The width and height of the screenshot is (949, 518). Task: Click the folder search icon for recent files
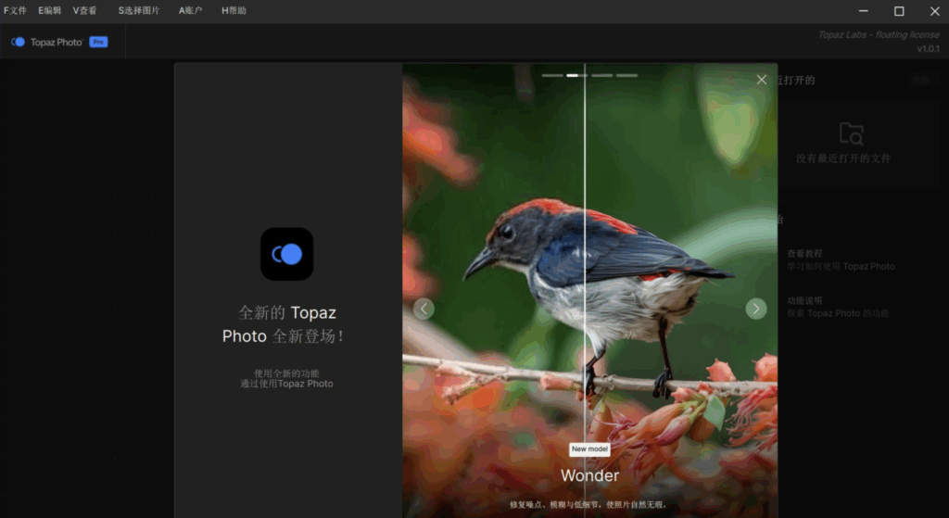851,133
